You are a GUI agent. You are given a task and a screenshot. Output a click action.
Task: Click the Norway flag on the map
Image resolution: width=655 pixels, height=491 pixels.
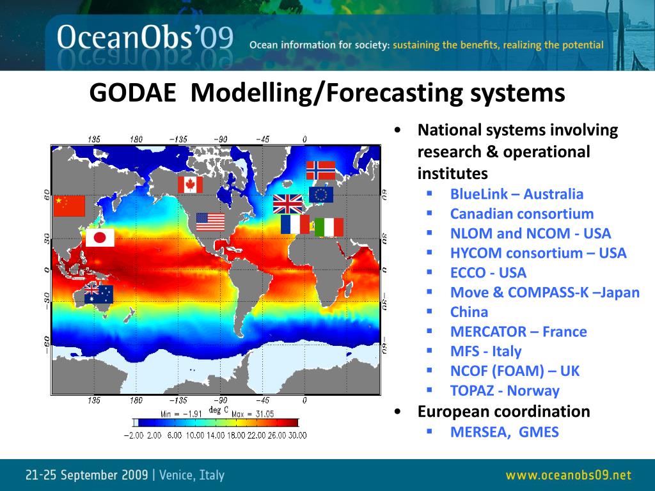coord(321,170)
